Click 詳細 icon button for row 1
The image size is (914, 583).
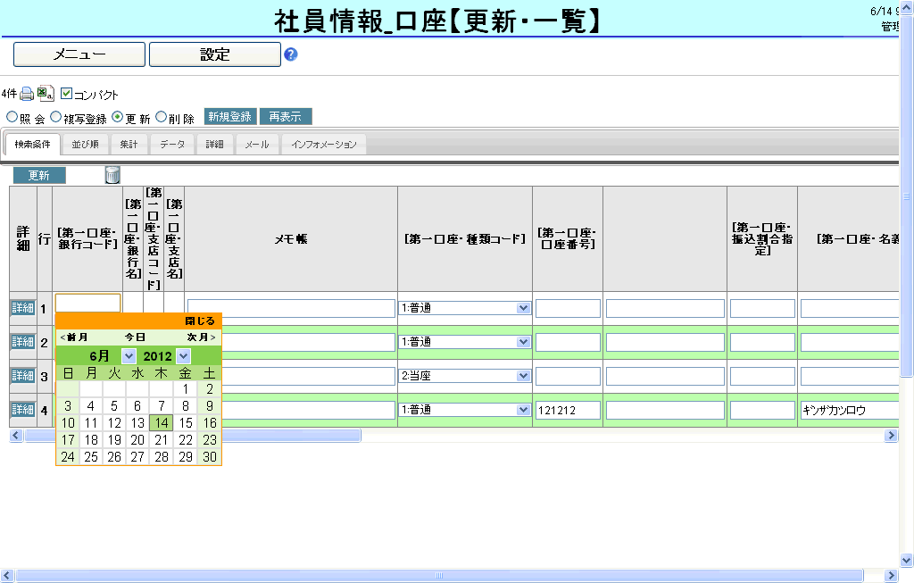[22, 308]
